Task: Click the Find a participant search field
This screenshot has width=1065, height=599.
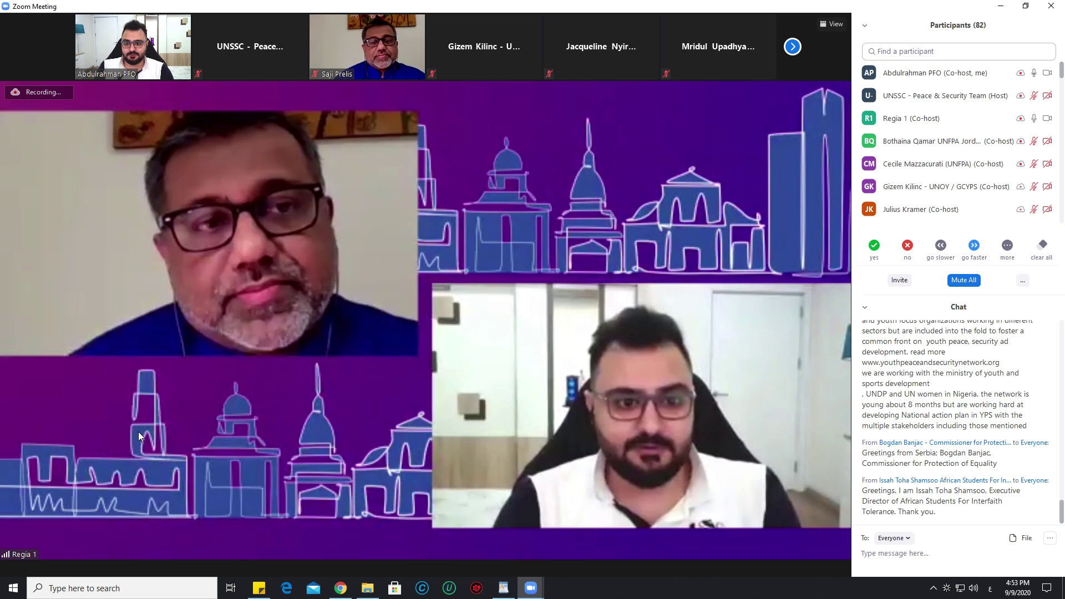Action: pyautogui.click(x=958, y=52)
